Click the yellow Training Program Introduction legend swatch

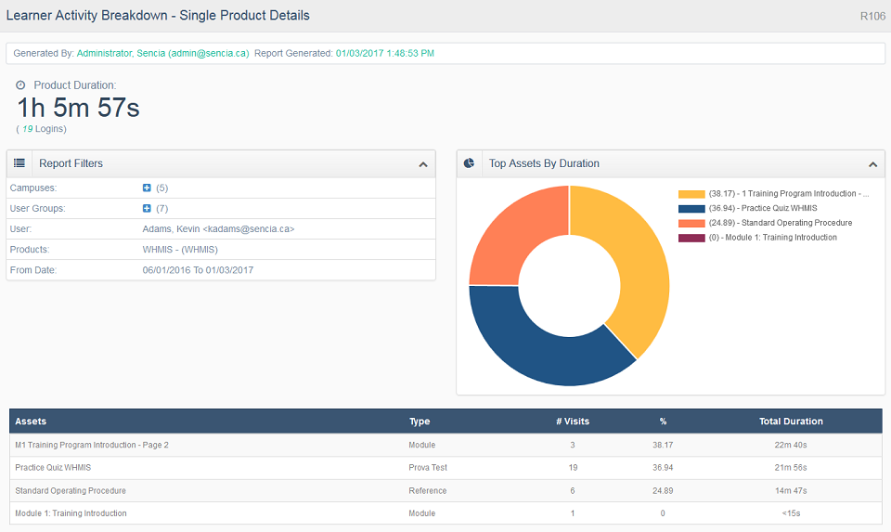(691, 194)
